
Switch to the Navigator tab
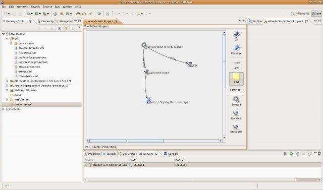64,21
